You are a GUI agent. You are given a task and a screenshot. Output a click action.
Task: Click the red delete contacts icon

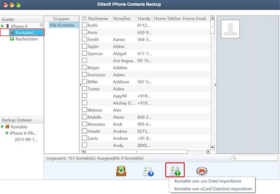click(x=202, y=171)
